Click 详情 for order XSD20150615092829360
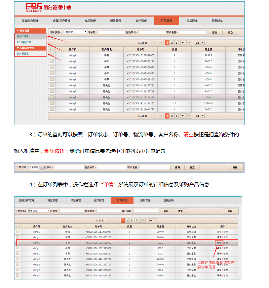The width and height of the screenshot is (269, 288). pos(219,253)
